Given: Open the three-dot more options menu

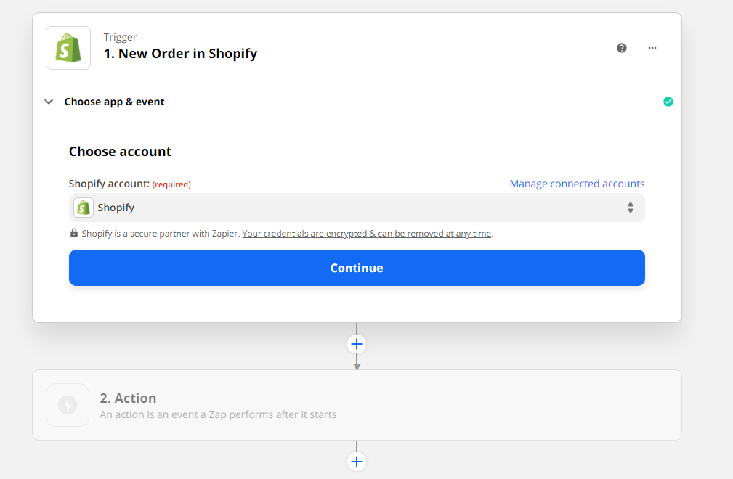Looking at the screenshot, I should (652, 48).
